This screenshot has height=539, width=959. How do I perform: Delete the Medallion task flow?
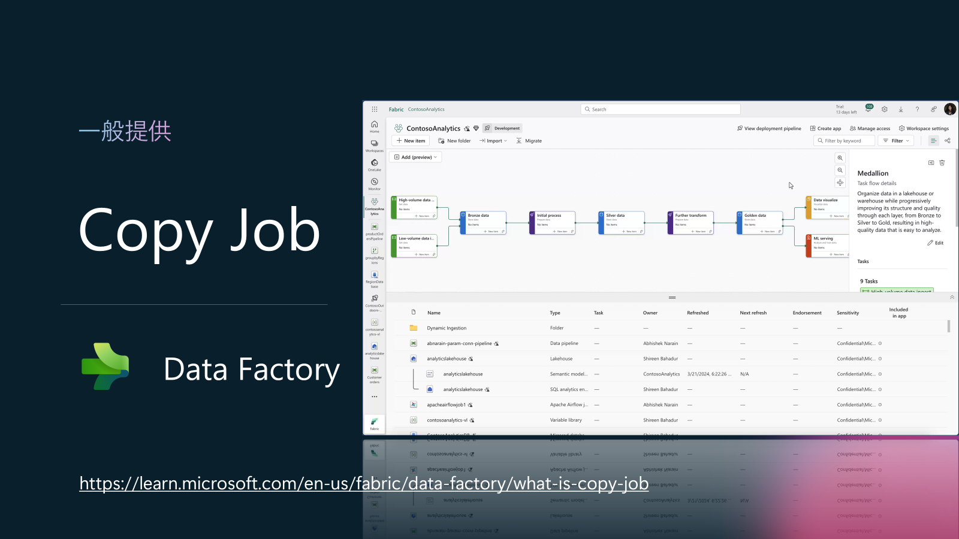point(942,162)
